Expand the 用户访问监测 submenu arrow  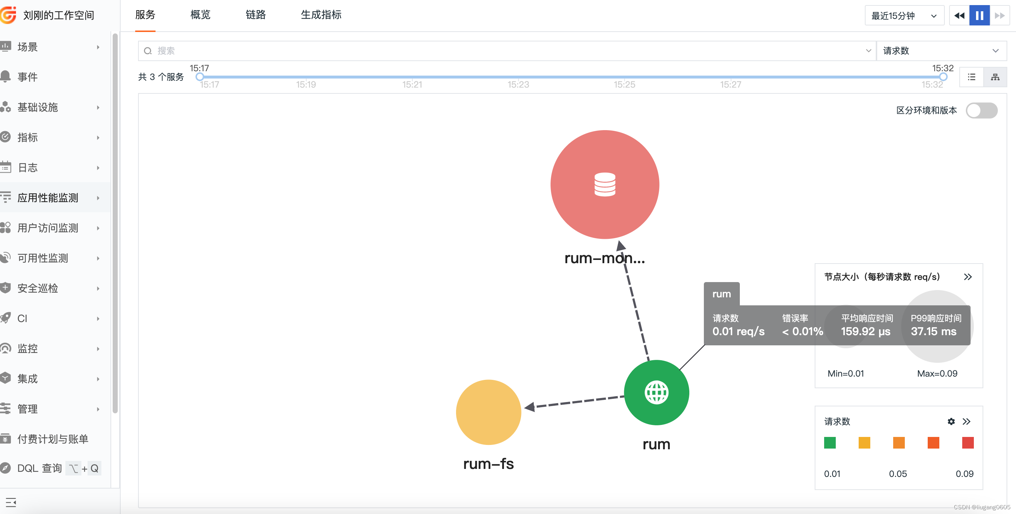(x=98, y=228)
